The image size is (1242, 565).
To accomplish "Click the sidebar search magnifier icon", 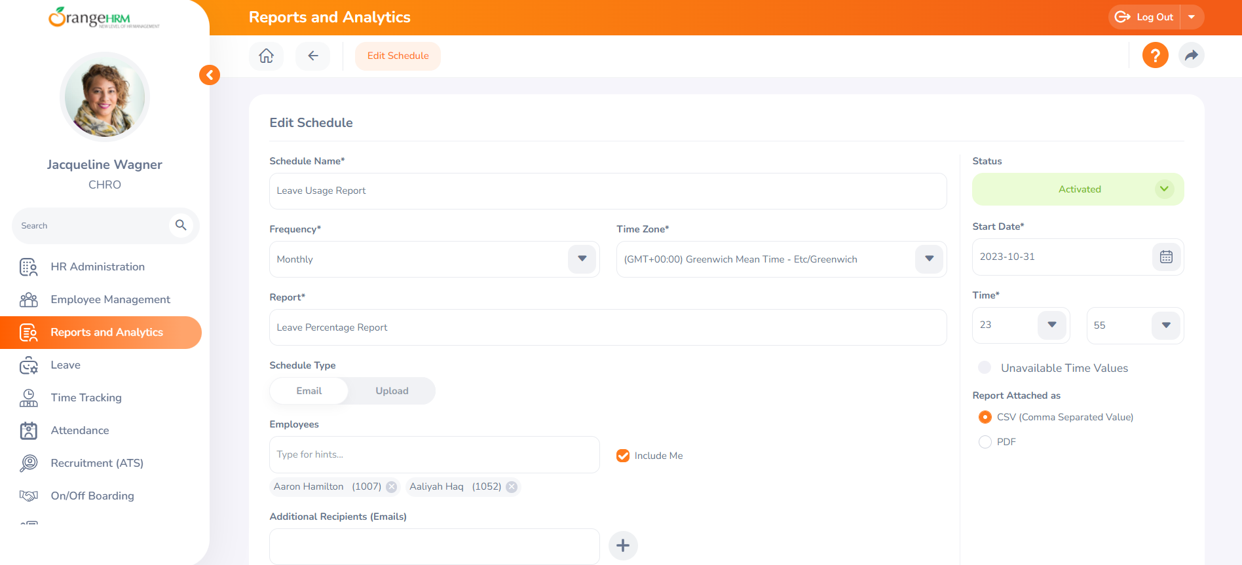I will 181,225.
